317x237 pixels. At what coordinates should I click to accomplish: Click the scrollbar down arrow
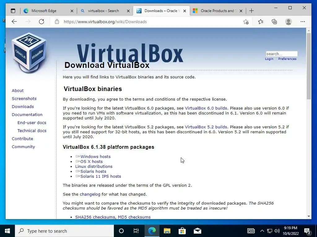point(309,216)
